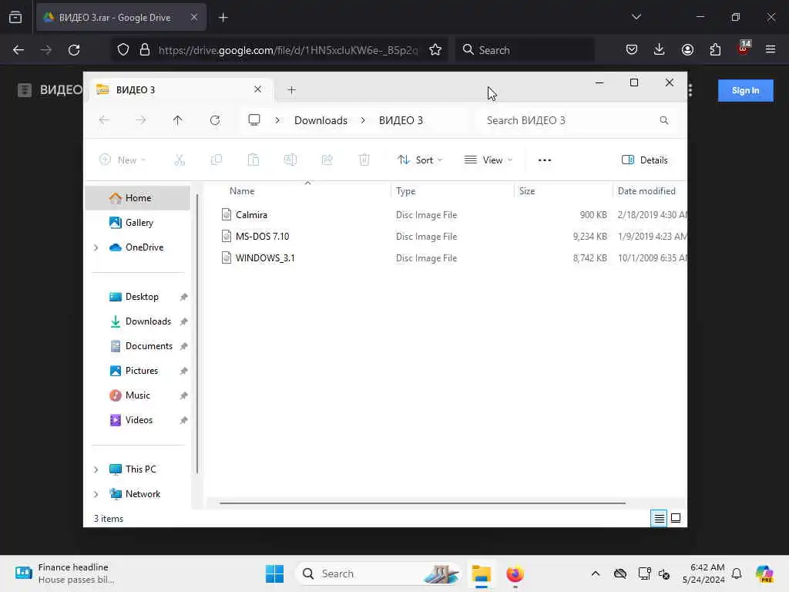Click the magnifier icon in Explorer search box
The width and height of the screenshot is (789, 592).
(x=664, y=120)
